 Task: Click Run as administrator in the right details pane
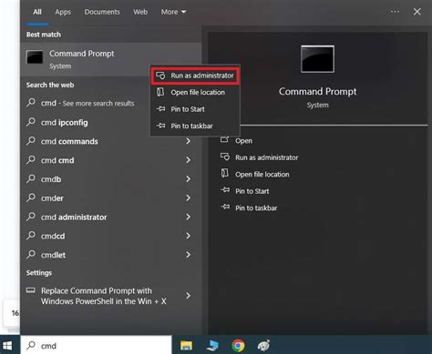[x=266, y=157]
